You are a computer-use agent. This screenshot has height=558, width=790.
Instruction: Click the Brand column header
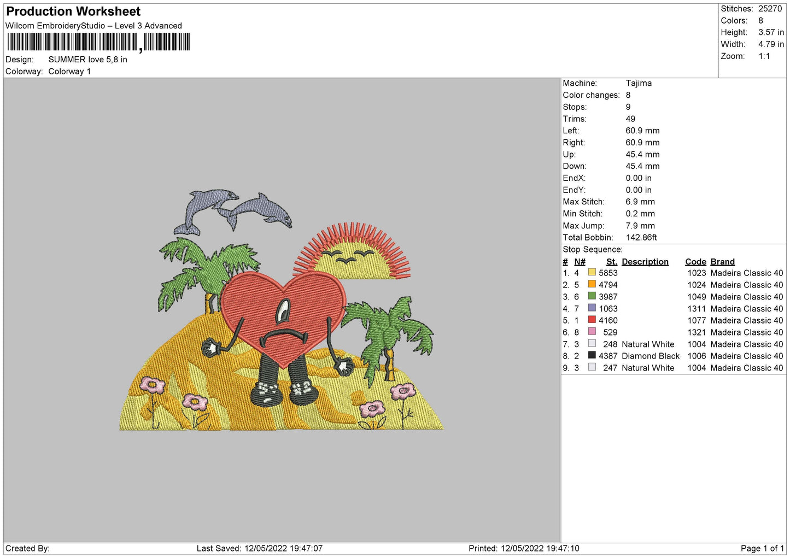click(722, 262)
